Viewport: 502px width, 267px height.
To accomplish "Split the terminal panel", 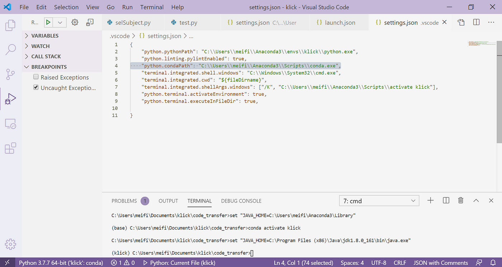I will pos(446,201).
